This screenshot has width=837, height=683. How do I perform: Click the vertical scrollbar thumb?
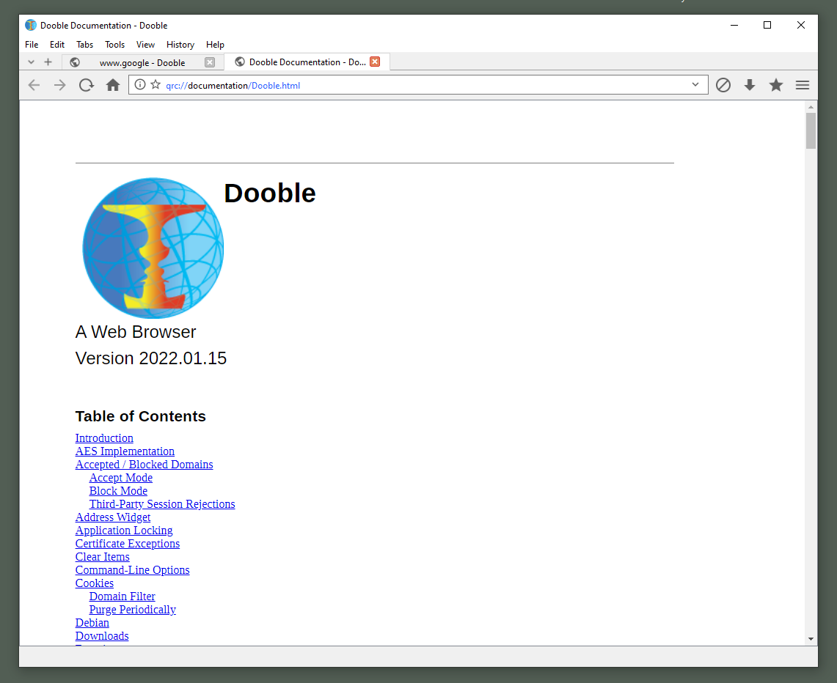pos(811,131)
